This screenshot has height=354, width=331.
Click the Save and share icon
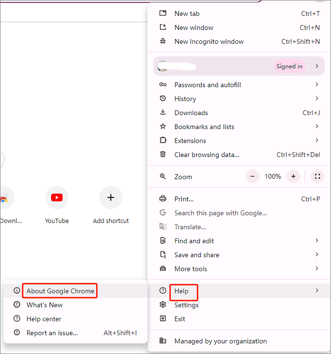pyautogui.click(x=163, y=254)
